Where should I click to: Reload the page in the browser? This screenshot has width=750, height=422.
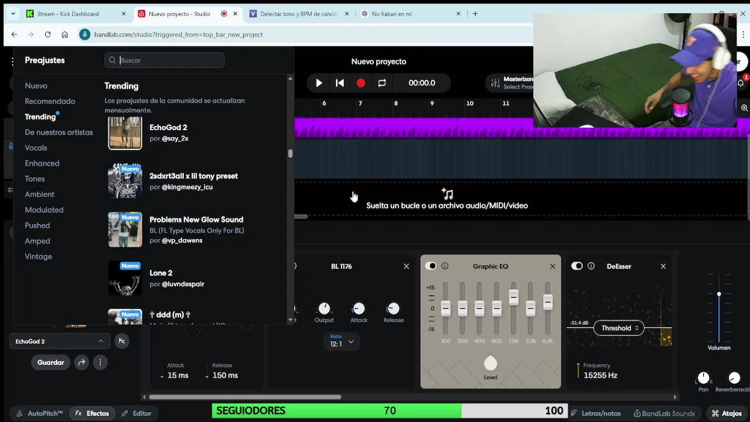coord(47,35)
